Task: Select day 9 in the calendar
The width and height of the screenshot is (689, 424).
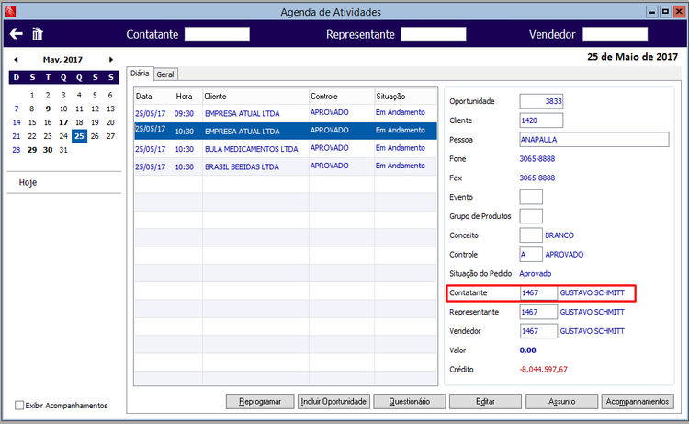Action: [48, 109]
